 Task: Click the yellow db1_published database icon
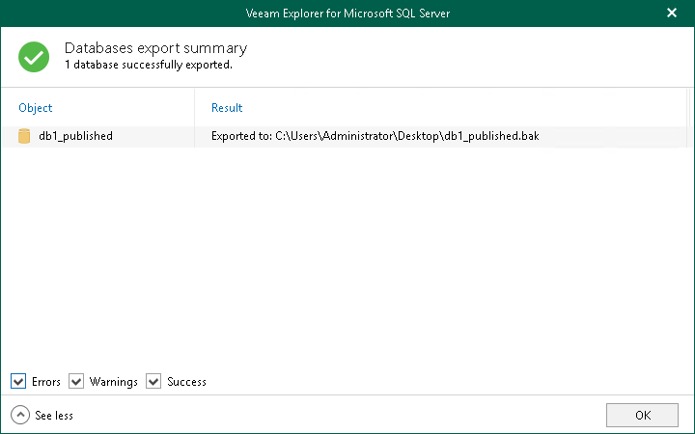[24, 136]
